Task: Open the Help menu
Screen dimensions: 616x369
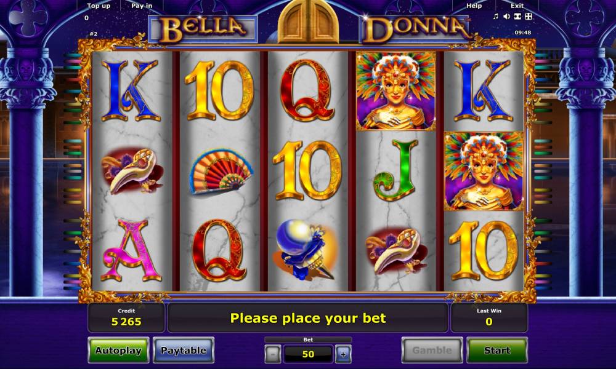Action: (x=474, y=6)
